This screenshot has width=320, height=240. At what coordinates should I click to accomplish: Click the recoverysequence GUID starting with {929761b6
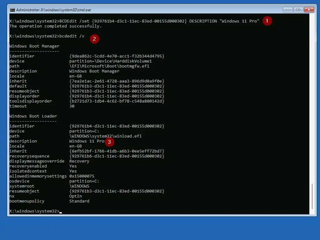[x=117, y=156]
